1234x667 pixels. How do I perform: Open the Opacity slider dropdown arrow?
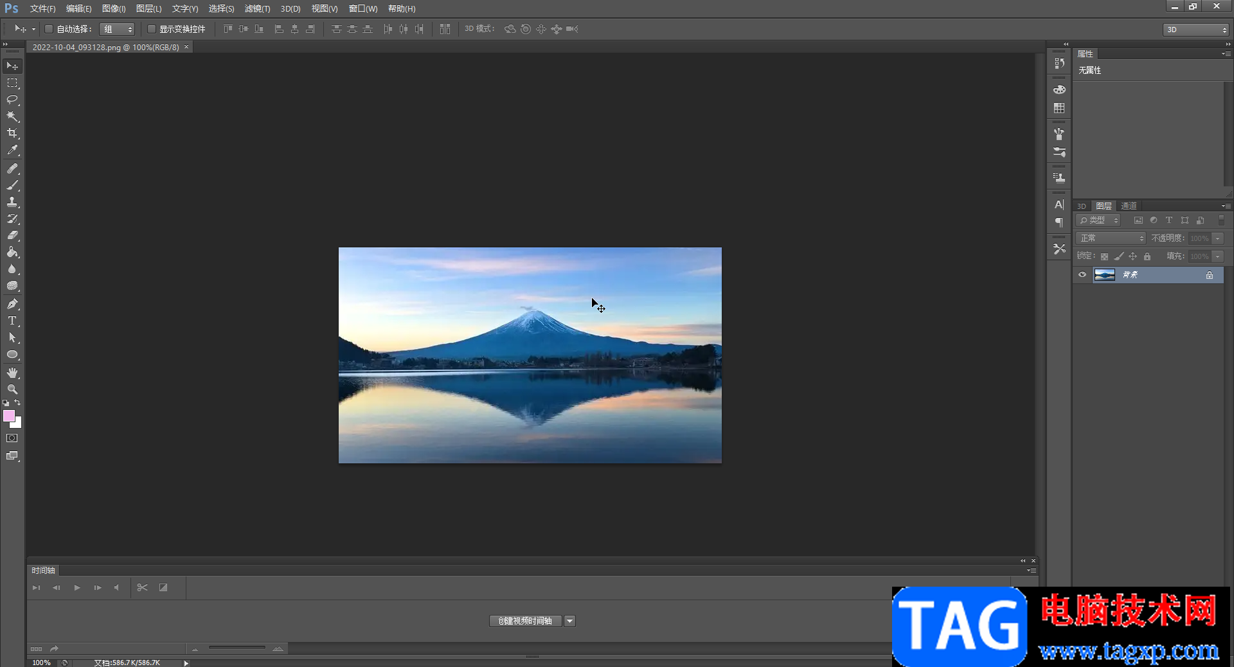point(1218,238)
